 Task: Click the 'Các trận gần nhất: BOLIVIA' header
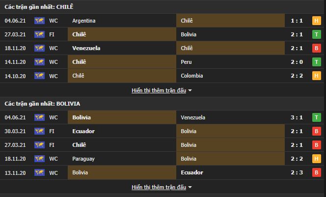point(42,104)
